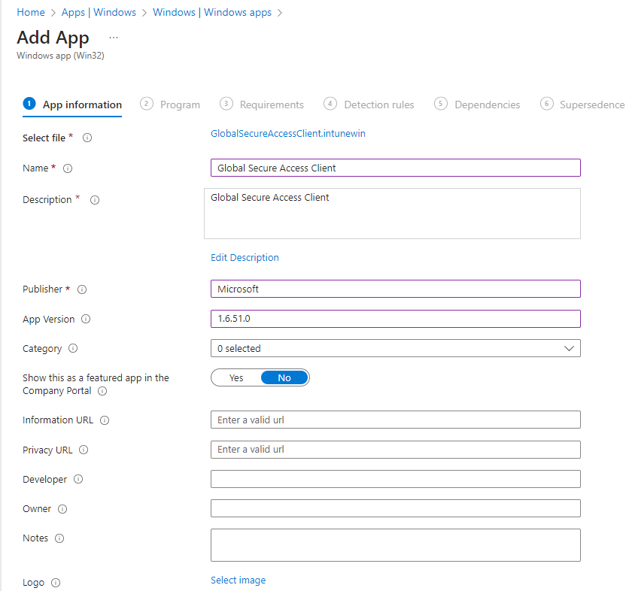Image resolution: width=632 pixels, height=591 pixels.
Task: Open the Apps | Windows breadcrumb link
Action: [x=99, y=13]
